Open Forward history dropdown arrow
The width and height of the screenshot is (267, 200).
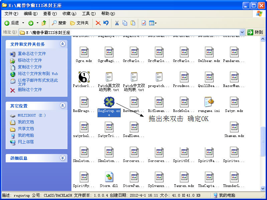pos(37,23)
